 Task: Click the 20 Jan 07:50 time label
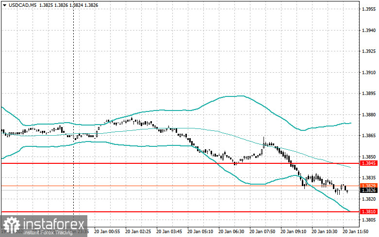(x=262, y=232)
